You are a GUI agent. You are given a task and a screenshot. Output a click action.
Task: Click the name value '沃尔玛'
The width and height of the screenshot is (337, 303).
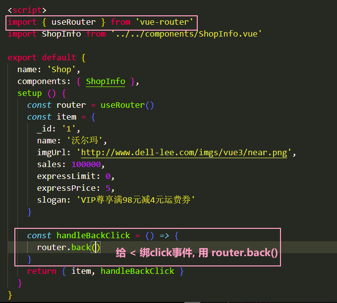point(85,140)
